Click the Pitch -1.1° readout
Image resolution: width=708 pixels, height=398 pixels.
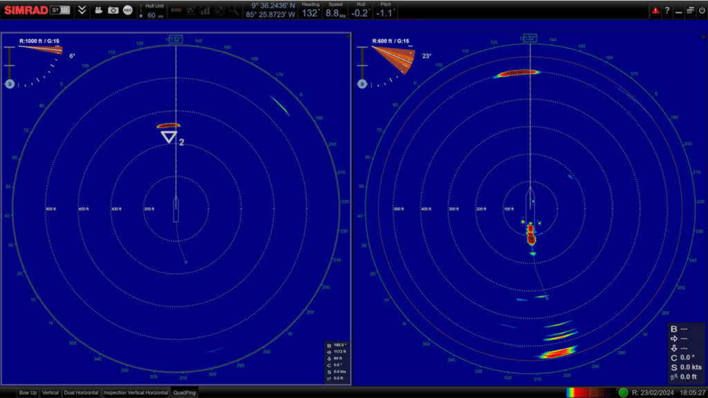click(x=385, y=11)
